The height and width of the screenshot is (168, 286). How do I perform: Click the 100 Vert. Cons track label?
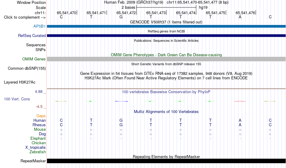17,99
